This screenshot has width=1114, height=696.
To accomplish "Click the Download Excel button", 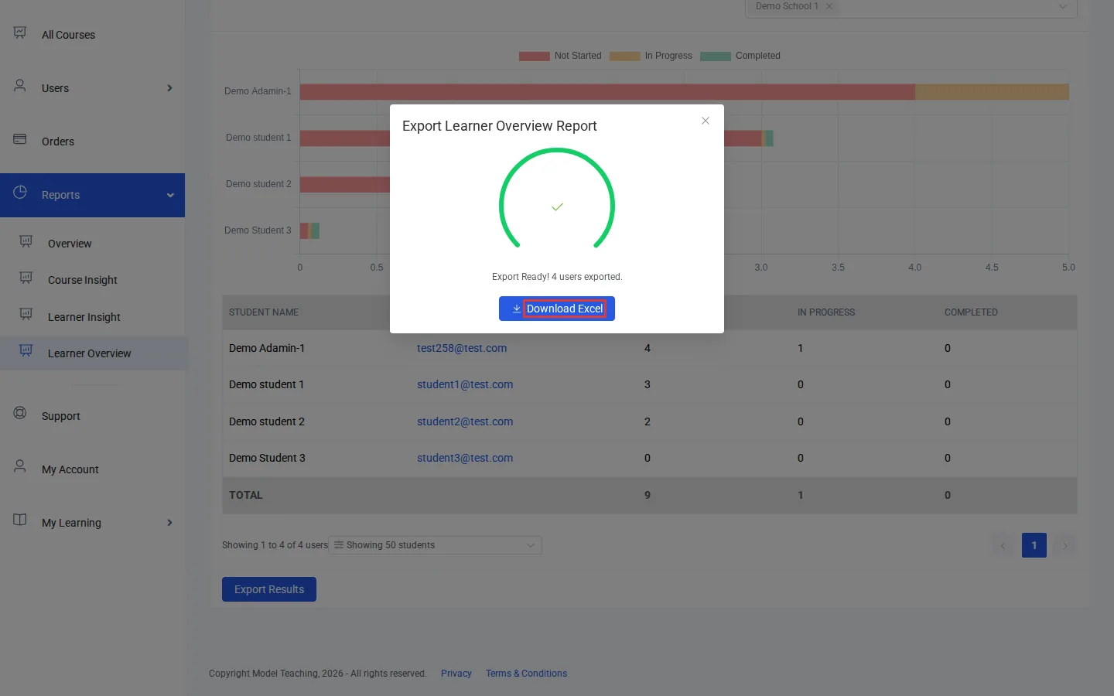I will click(557, 309).
